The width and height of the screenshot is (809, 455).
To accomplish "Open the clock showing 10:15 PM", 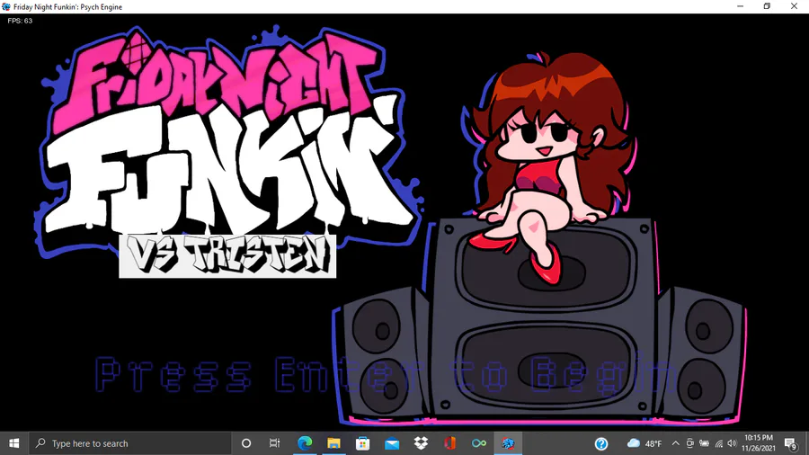I will pos(759,443).
